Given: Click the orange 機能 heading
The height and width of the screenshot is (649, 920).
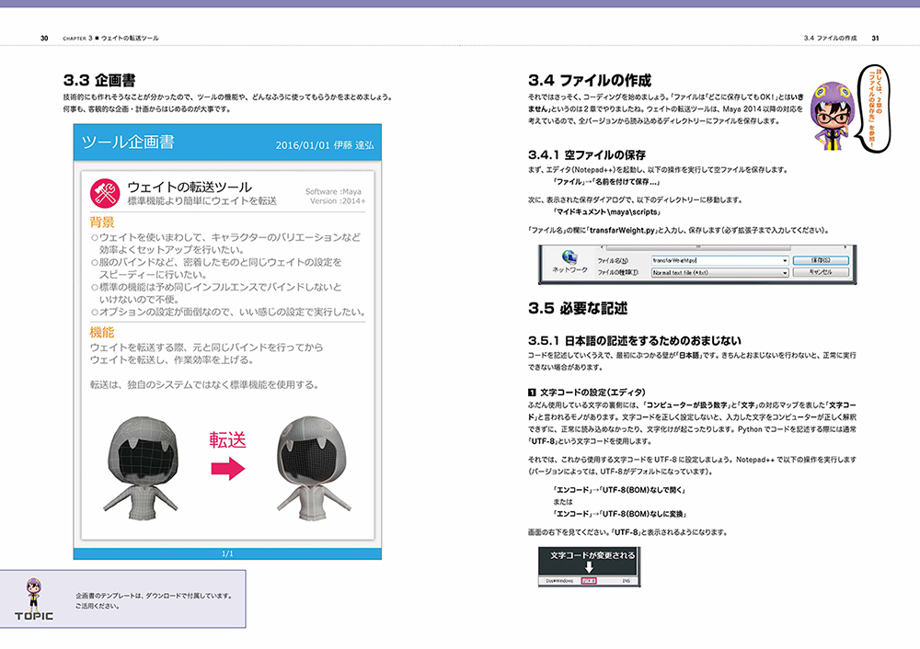Looking at the screenshot, I should coord(102,333).
